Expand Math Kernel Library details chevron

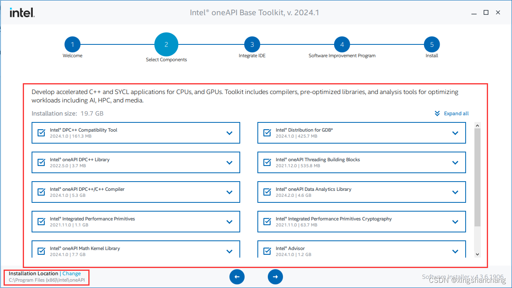[x=229, y=252]
